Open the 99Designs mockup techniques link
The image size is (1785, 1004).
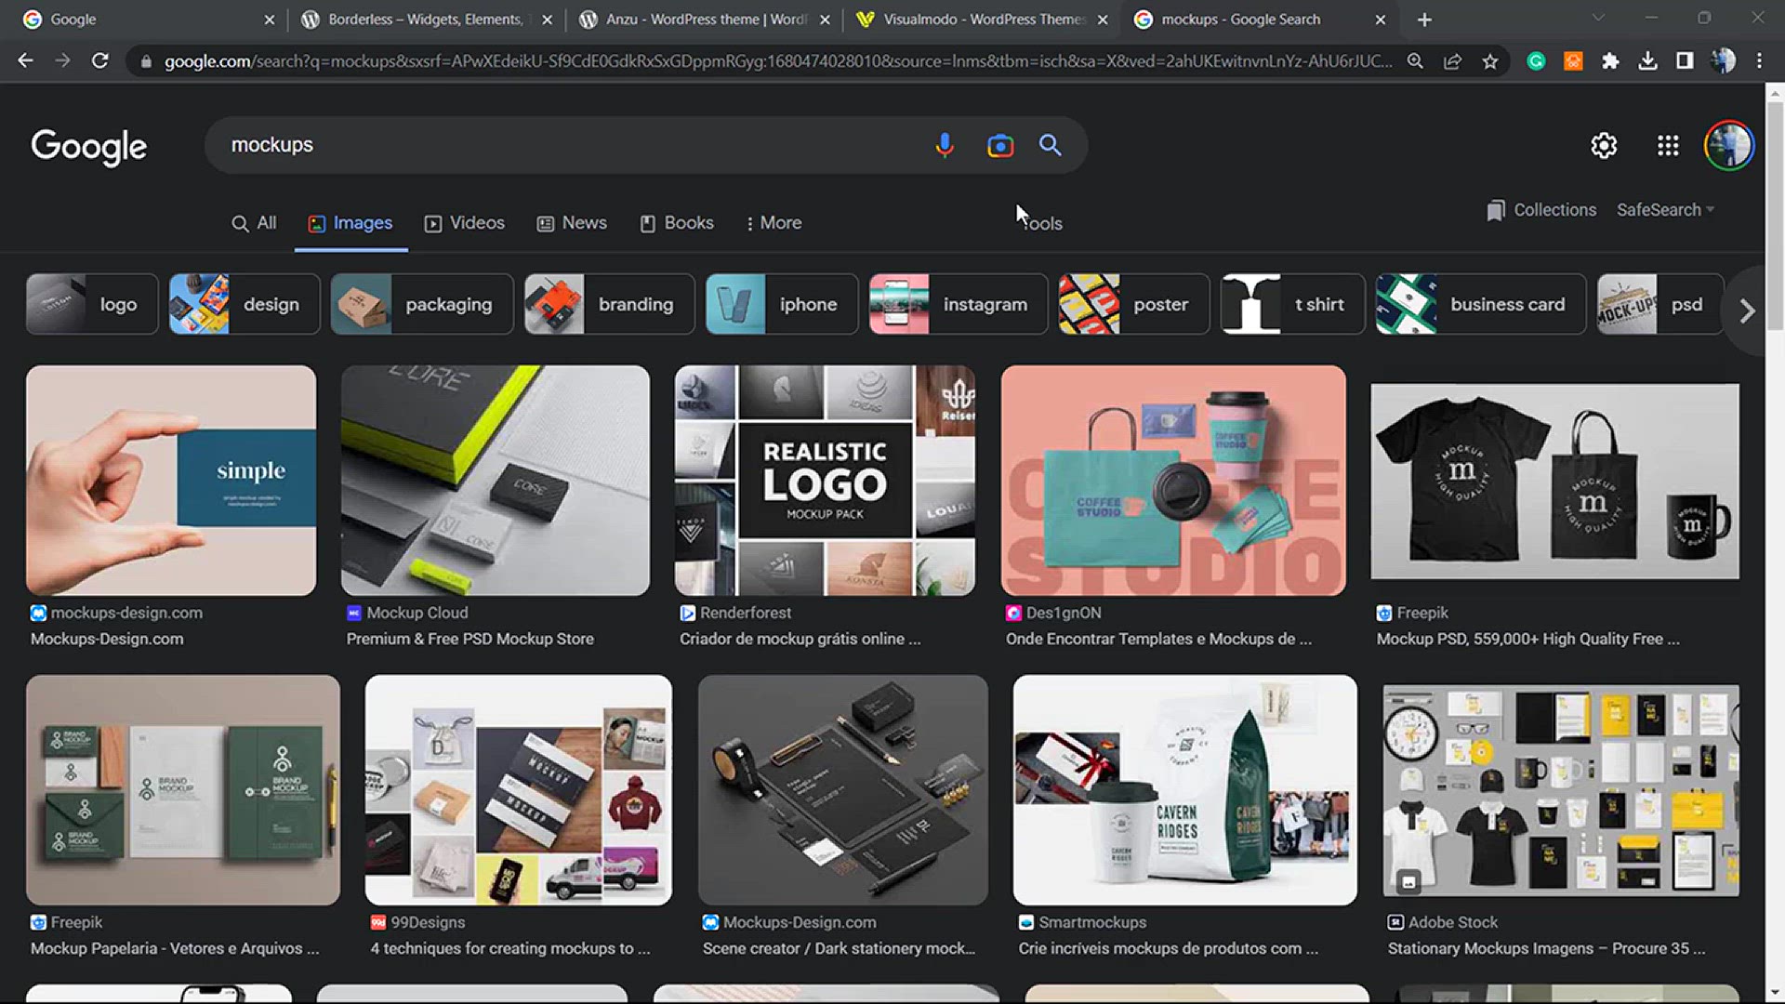click(x=510, y=948)
